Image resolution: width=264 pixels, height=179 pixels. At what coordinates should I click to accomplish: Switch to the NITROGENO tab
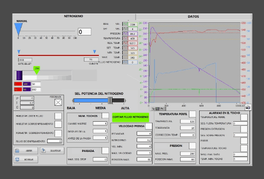pos(73,16)
